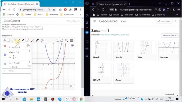Select the Locus tool

click(42, 40)
